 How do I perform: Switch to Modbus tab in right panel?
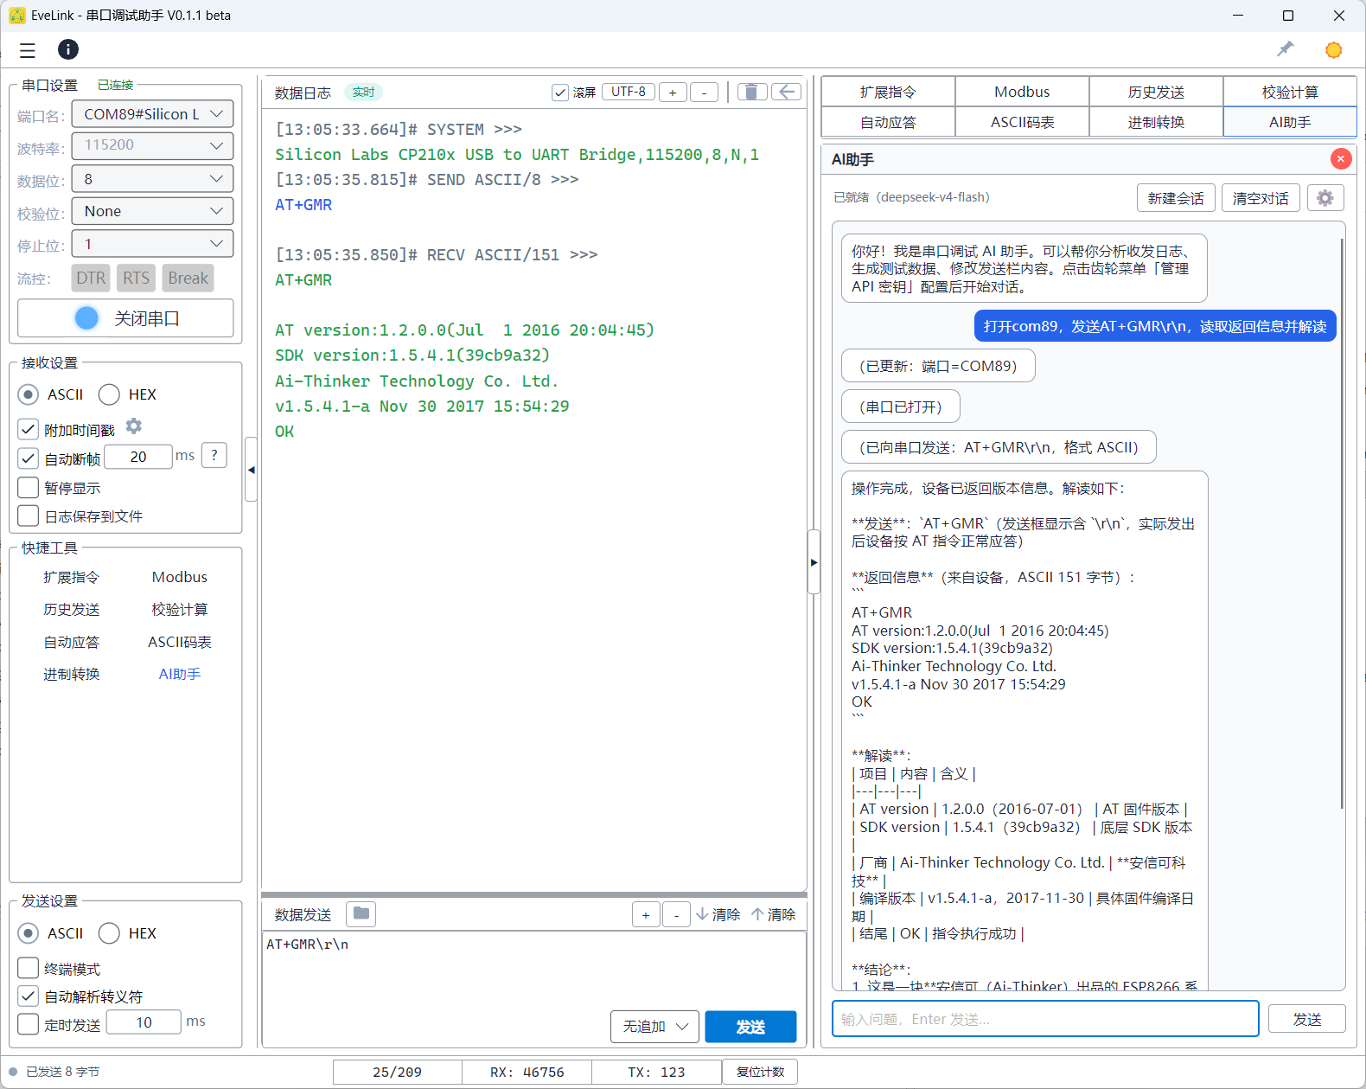(1022, 92)
